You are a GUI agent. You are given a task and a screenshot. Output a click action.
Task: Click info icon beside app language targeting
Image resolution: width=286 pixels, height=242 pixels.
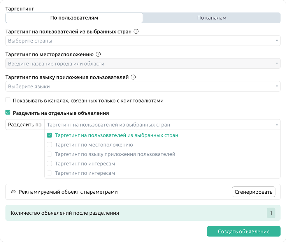click(133, 77)
